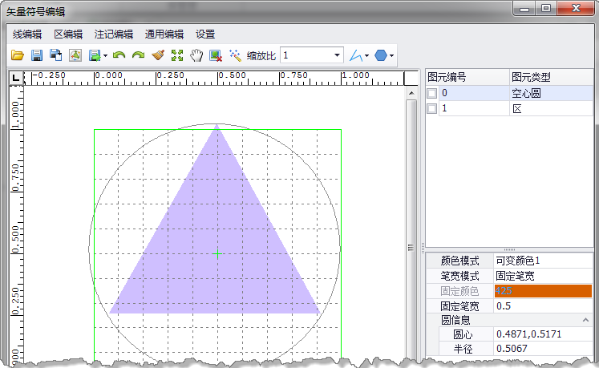
Task: Collapse the 圆信息 section
Action: coord(584,320)
